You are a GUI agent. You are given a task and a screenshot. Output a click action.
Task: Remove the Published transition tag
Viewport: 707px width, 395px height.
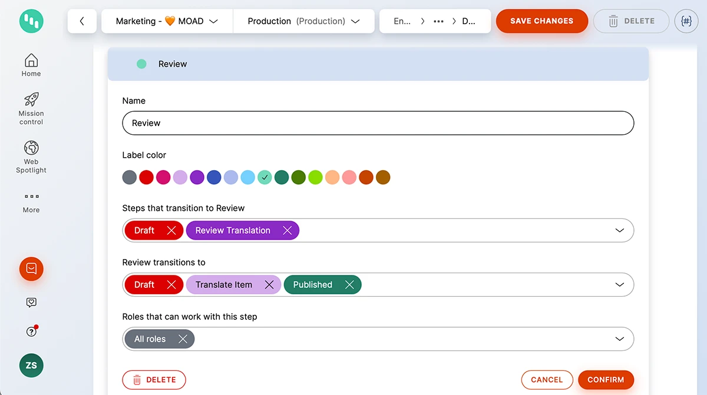(x=349, y=285)
